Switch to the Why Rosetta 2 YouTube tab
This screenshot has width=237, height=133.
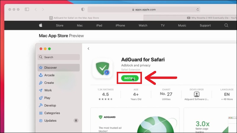click(x=190, y=18)
